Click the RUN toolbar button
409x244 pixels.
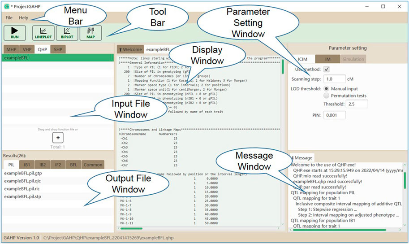click(15, 33)
